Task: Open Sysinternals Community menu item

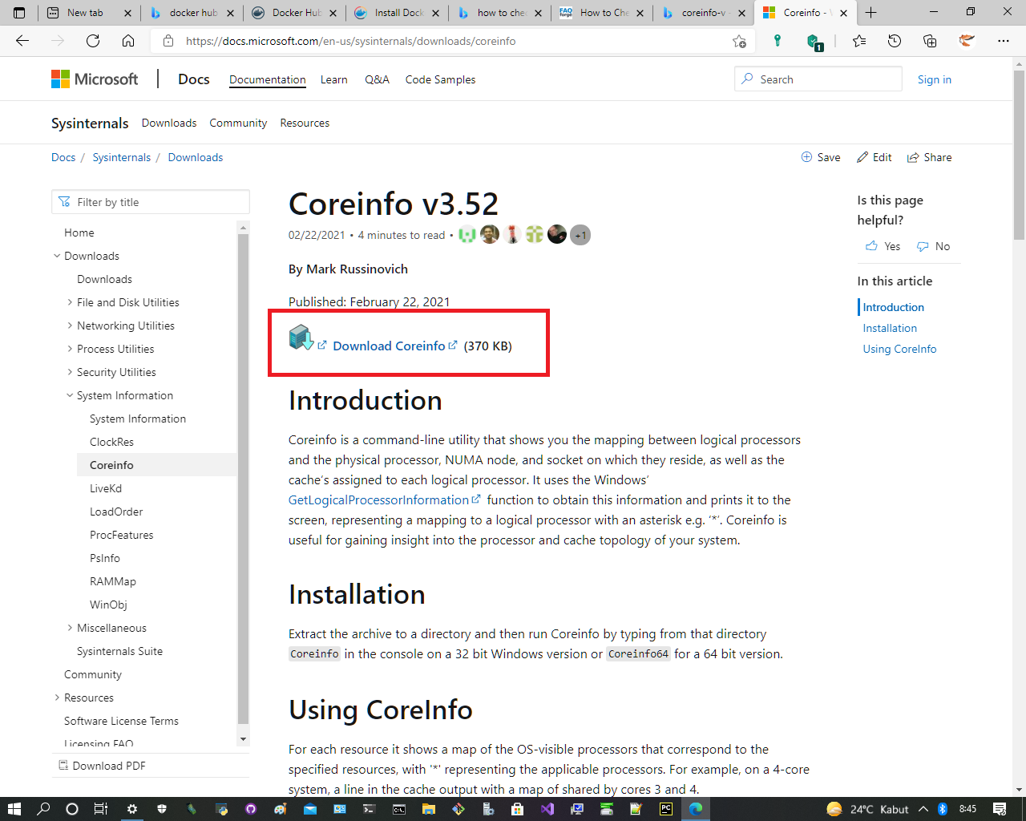Action: coord(238,123)
